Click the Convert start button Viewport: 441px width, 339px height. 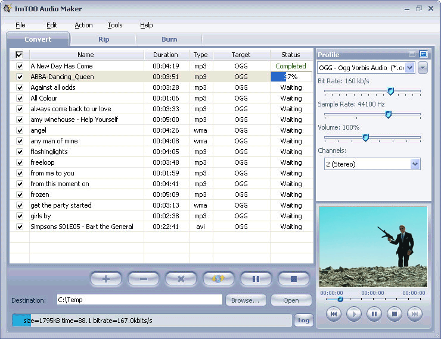click(219, 279)
